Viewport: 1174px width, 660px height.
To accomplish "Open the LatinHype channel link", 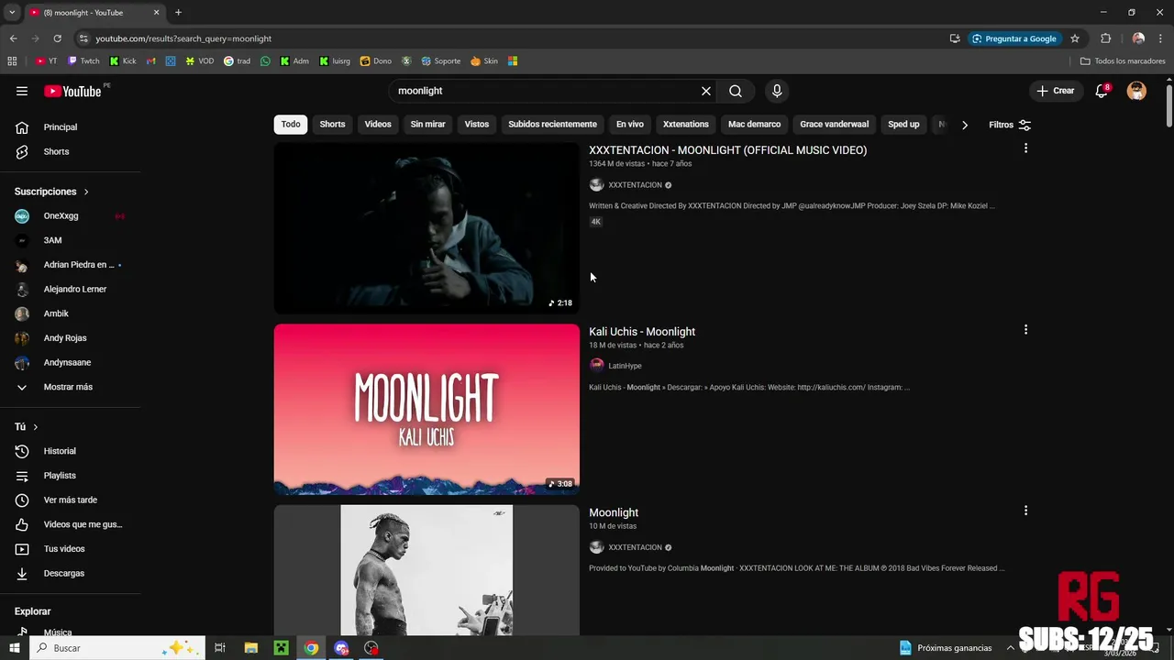I will point(625,366).
